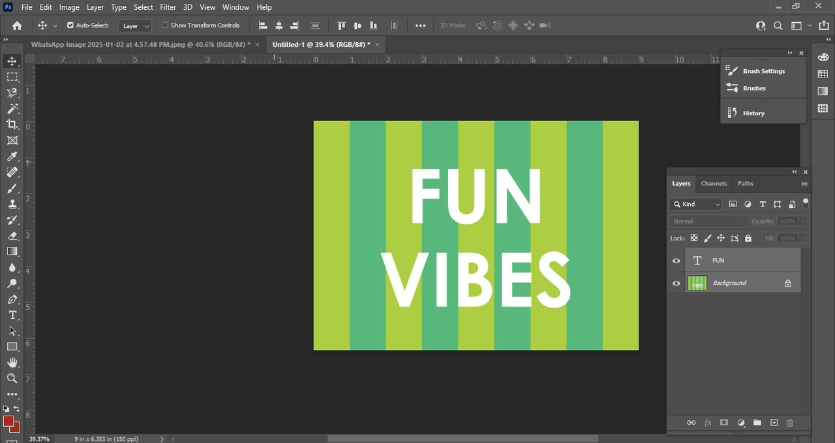Select the Eraser tool
The image size is (835, 443).
(x=12, y=236)
